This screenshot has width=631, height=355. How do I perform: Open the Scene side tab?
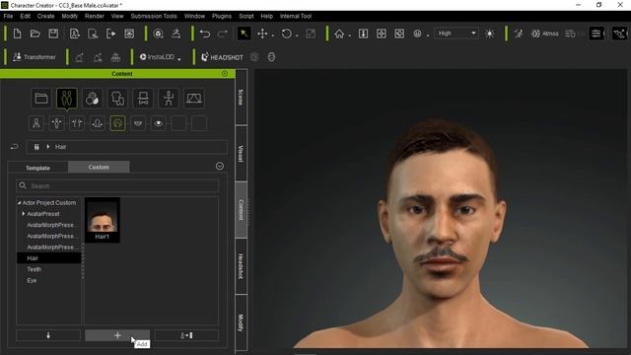click(241, 97)
